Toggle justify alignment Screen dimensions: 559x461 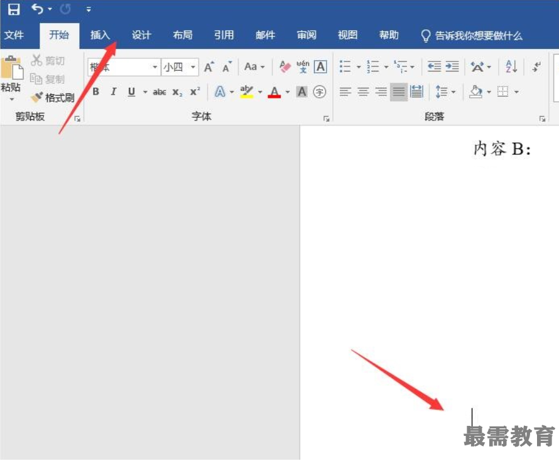(399, 92)
